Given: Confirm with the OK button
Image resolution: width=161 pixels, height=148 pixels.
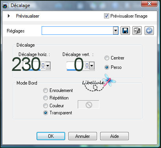Looking at the screenshot, I should click(x=51, y=136).
